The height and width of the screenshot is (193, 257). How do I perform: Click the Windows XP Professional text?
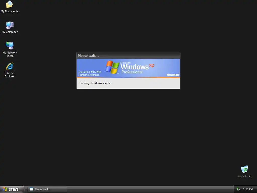137,68
